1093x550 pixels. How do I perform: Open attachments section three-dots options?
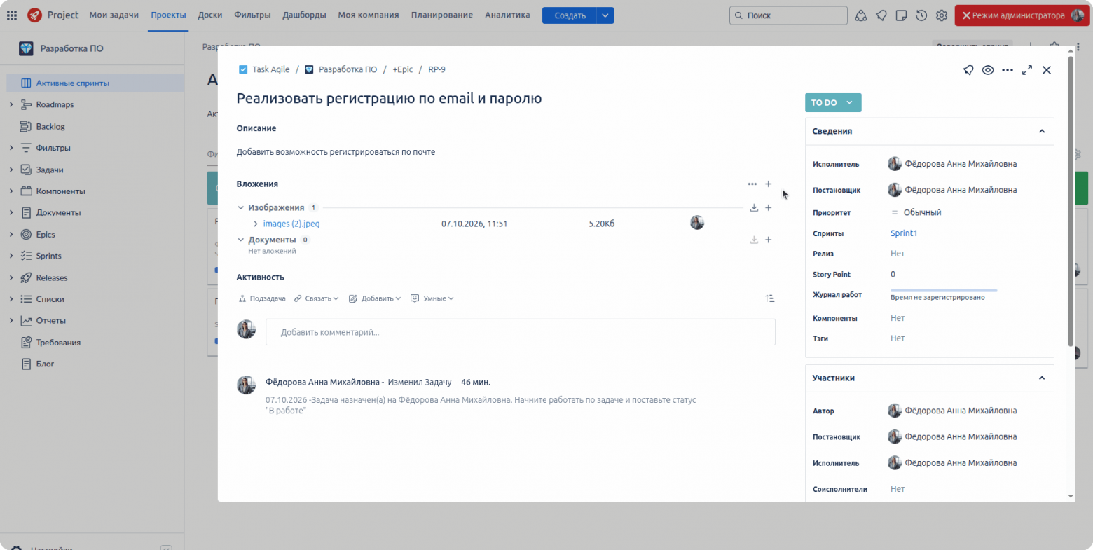[752, 184]
